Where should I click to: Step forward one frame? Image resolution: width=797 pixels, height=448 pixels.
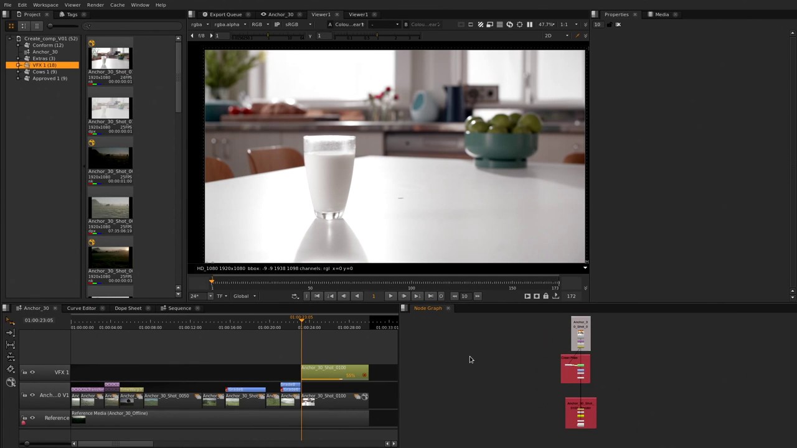click(x=404, y=296)
